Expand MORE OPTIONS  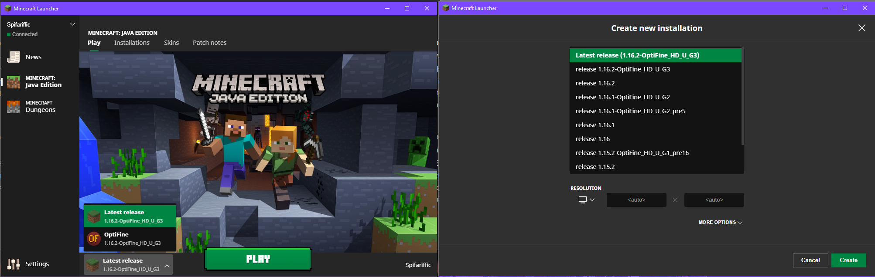[720, 222]
